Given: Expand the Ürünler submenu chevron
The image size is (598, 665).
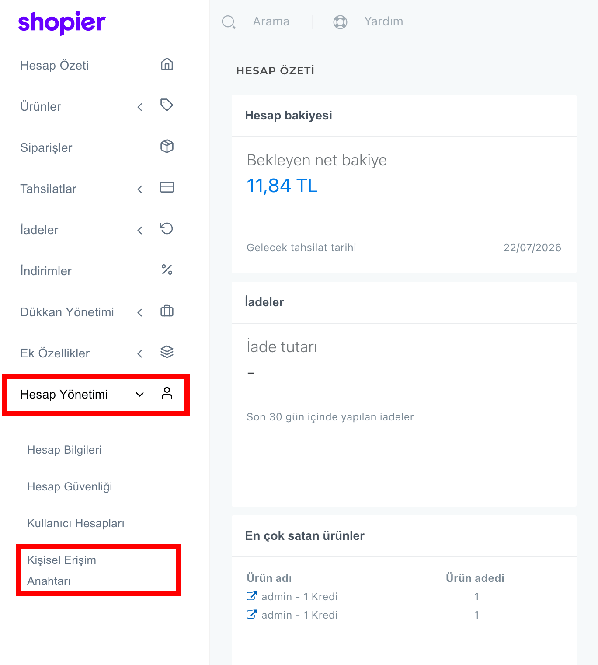Looking at the screenshot, I should 140,107.
